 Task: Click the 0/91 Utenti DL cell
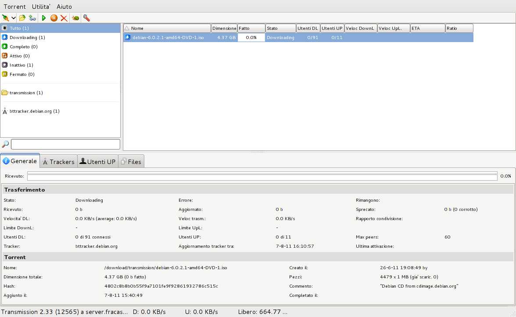pos(312,38)
